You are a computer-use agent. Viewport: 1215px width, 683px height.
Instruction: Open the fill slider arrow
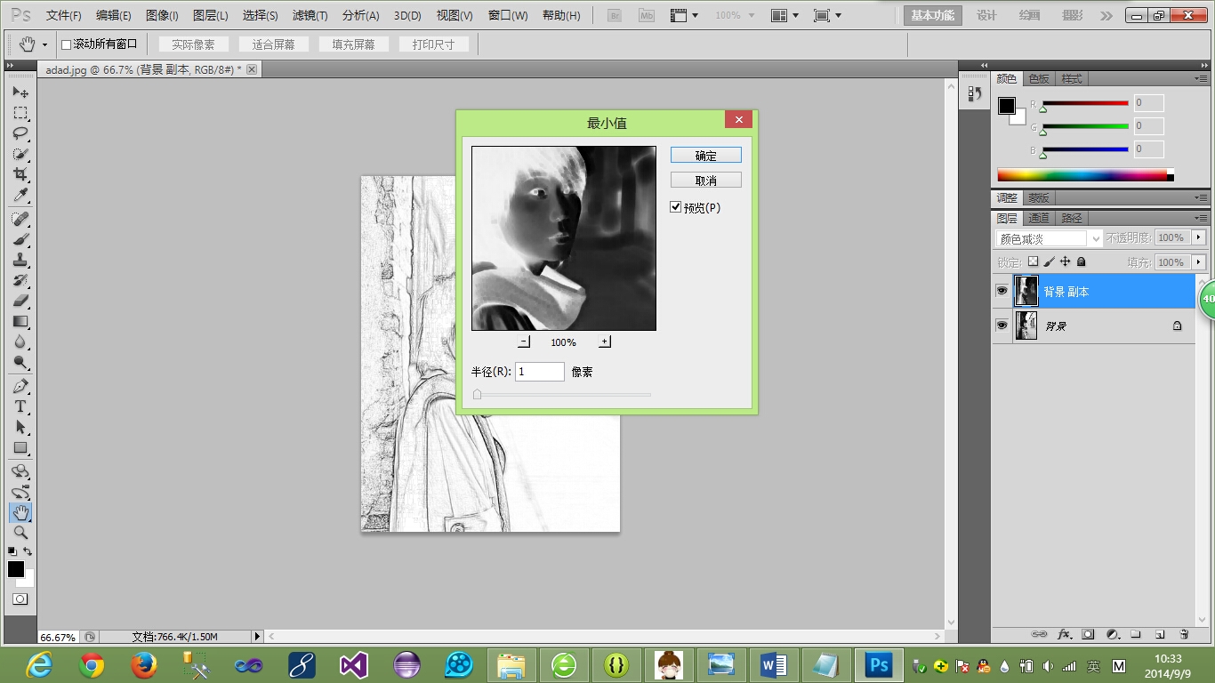(1199, 262)
